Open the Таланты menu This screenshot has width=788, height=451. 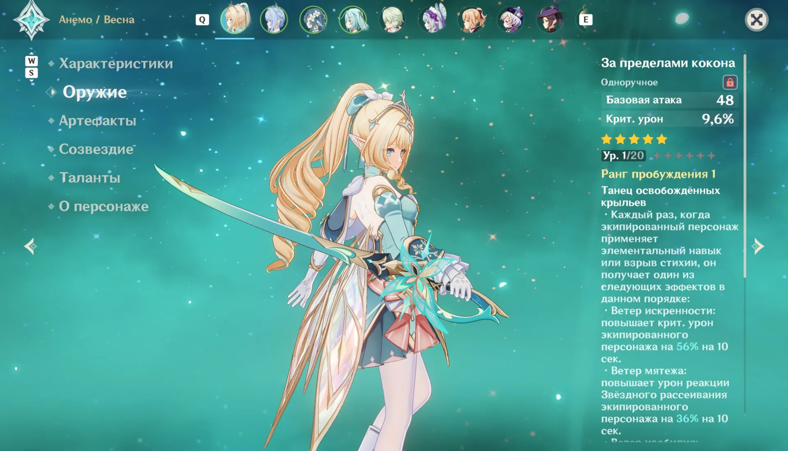point(89,178)
